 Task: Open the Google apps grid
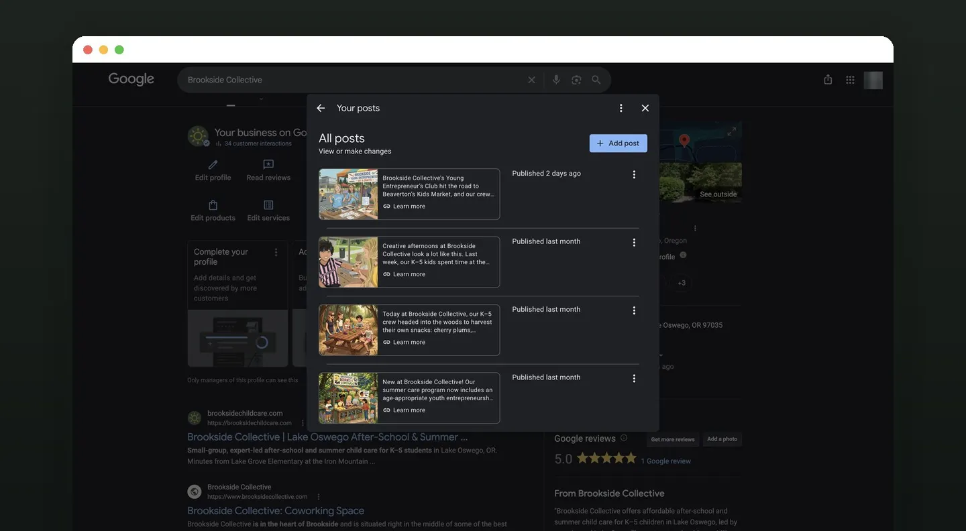[850, 80]
